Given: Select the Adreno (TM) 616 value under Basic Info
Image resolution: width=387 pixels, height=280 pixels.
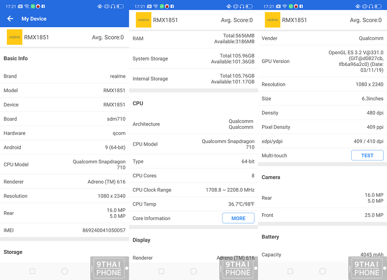Looking at the screenshot, I should [106, 182].
